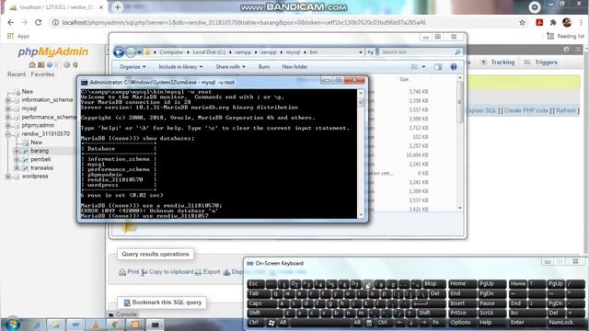Expand the phpmyadmin database node

pyautogui.click(x=8, y=126)
